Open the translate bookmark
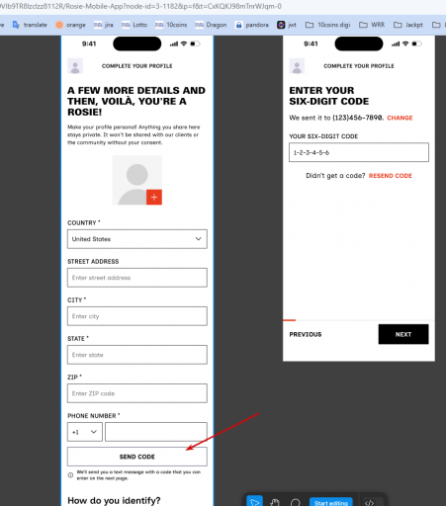 pyautogui.click(x=30, y=25)
